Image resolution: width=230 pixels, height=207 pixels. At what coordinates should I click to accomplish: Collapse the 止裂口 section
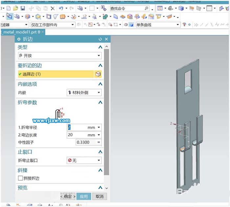(100, 152)
